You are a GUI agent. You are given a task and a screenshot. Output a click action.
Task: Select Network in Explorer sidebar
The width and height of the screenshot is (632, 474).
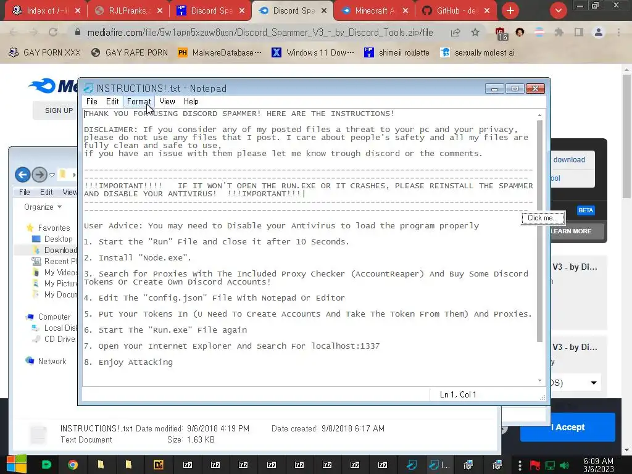tap(52, 361)
